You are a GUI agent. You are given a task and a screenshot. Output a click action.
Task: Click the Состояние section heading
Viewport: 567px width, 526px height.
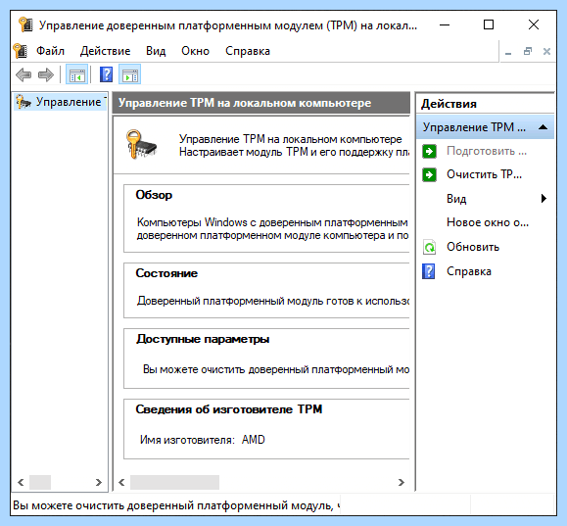click(166, 273)
